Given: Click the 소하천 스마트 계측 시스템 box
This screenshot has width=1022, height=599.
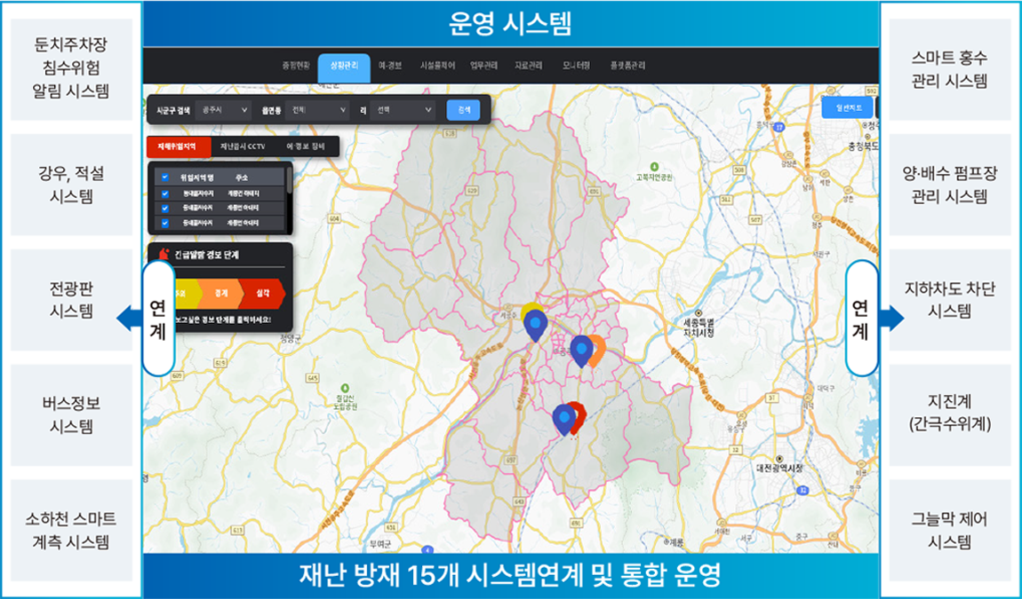Looking at the screenshot, I should (71, 531).
